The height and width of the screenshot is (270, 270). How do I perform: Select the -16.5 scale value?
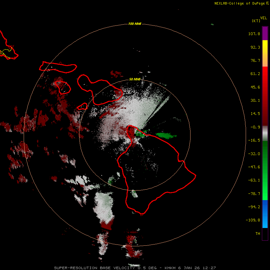click(x=254, y=140)
